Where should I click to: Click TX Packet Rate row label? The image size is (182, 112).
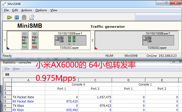tap(23, 97)
